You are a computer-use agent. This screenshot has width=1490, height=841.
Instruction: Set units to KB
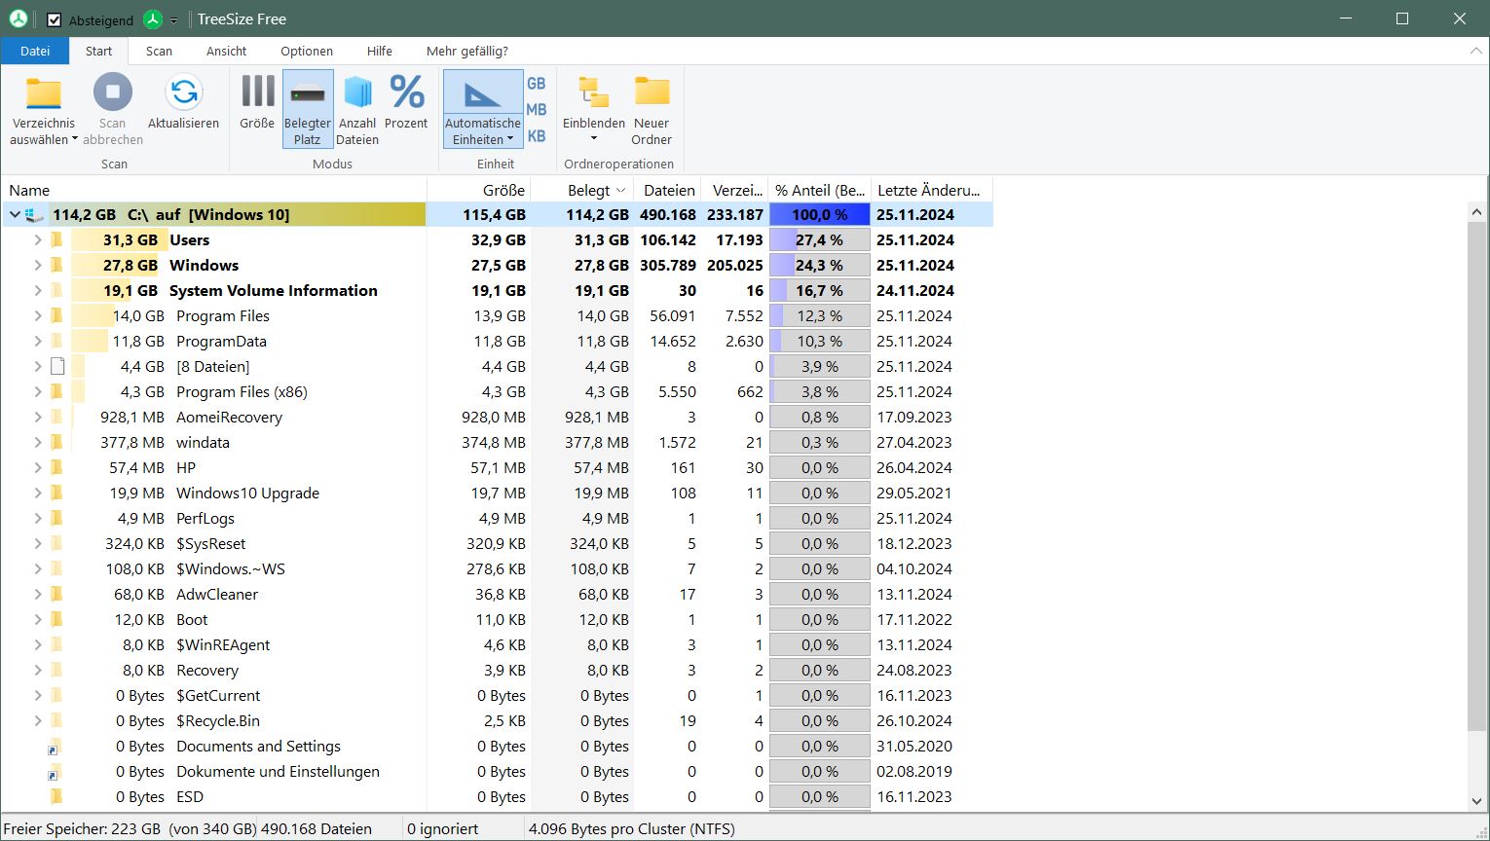537,136
